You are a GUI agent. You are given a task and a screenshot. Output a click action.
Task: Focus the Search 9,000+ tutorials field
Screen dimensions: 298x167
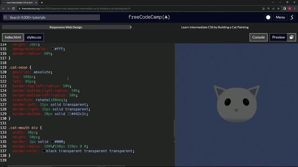click(x=51, y=18)
